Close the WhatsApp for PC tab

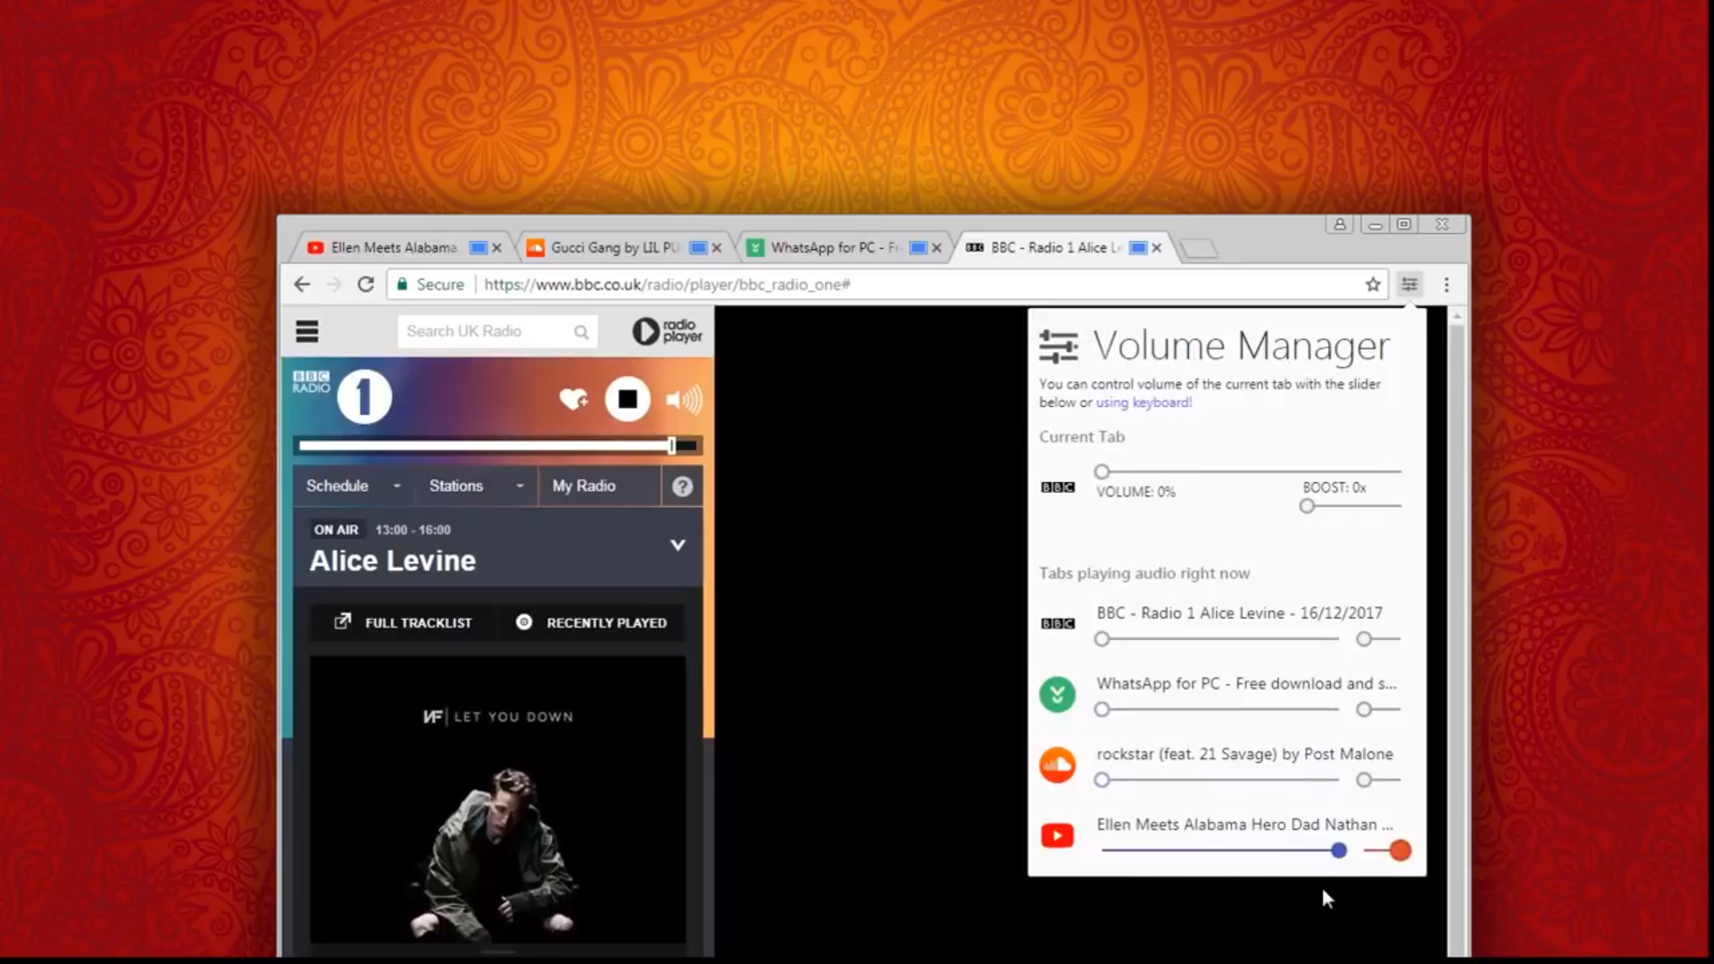tap(936, 248)
